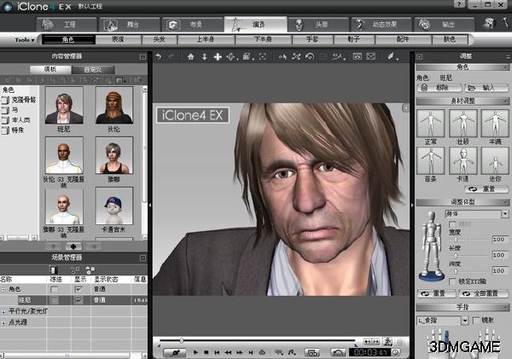Click the rewind double-arrow button
Image resolution: width=512 pixels, height=359 pixels.
(228, 352)
